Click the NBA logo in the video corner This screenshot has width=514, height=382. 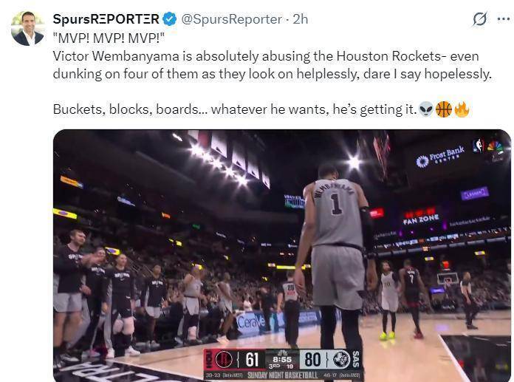[x=479, y=146]
